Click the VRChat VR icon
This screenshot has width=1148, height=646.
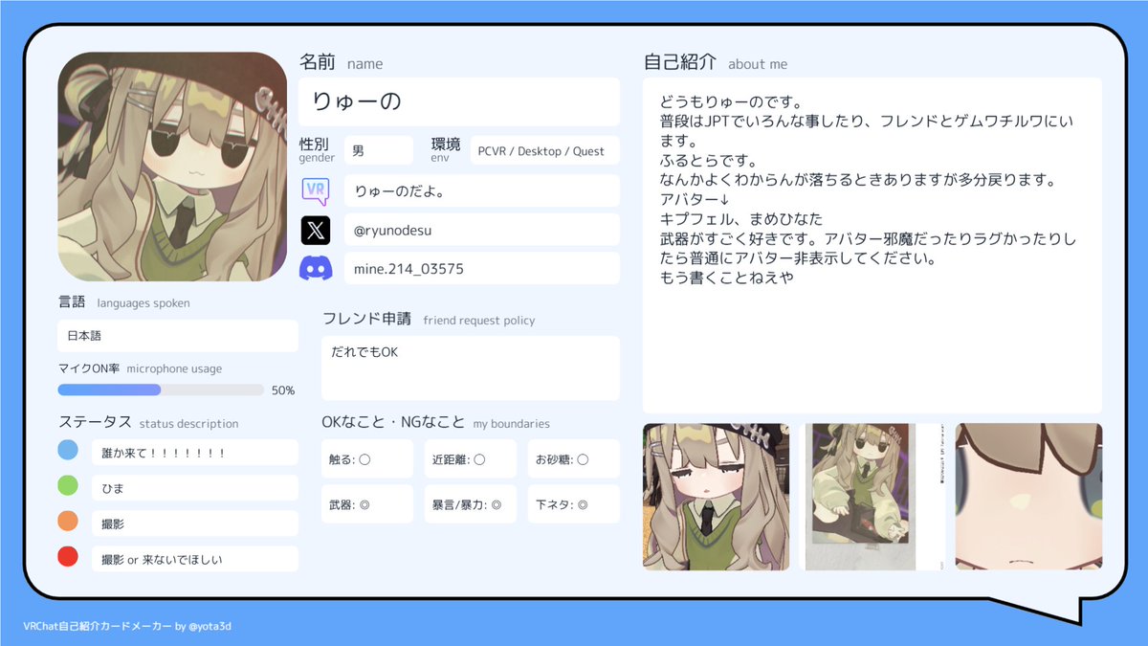[316, 190]
